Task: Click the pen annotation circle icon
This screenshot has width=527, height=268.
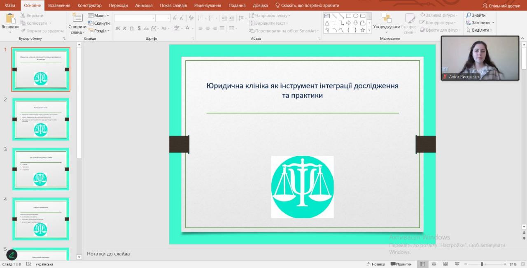Action: [x=12, y=255]
